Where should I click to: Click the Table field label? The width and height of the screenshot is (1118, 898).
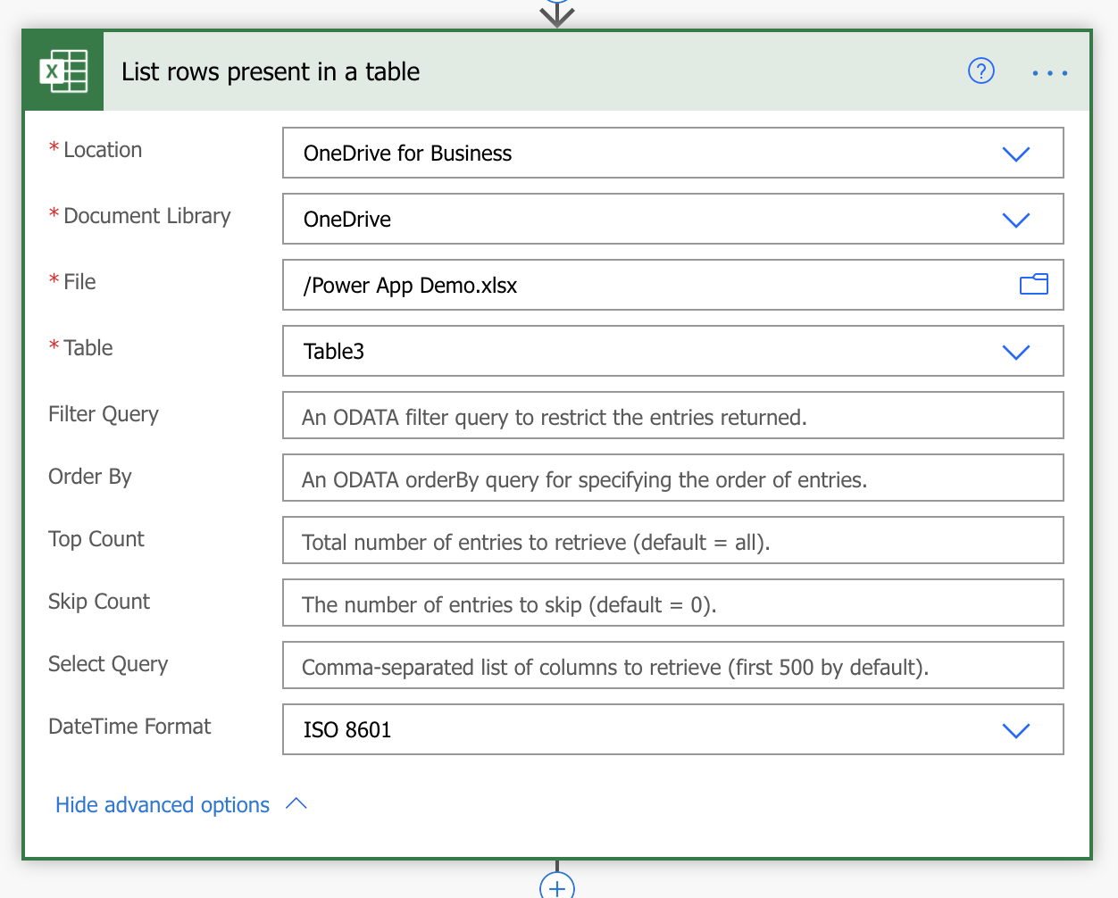pyautogui.click(x=88, y=348)
